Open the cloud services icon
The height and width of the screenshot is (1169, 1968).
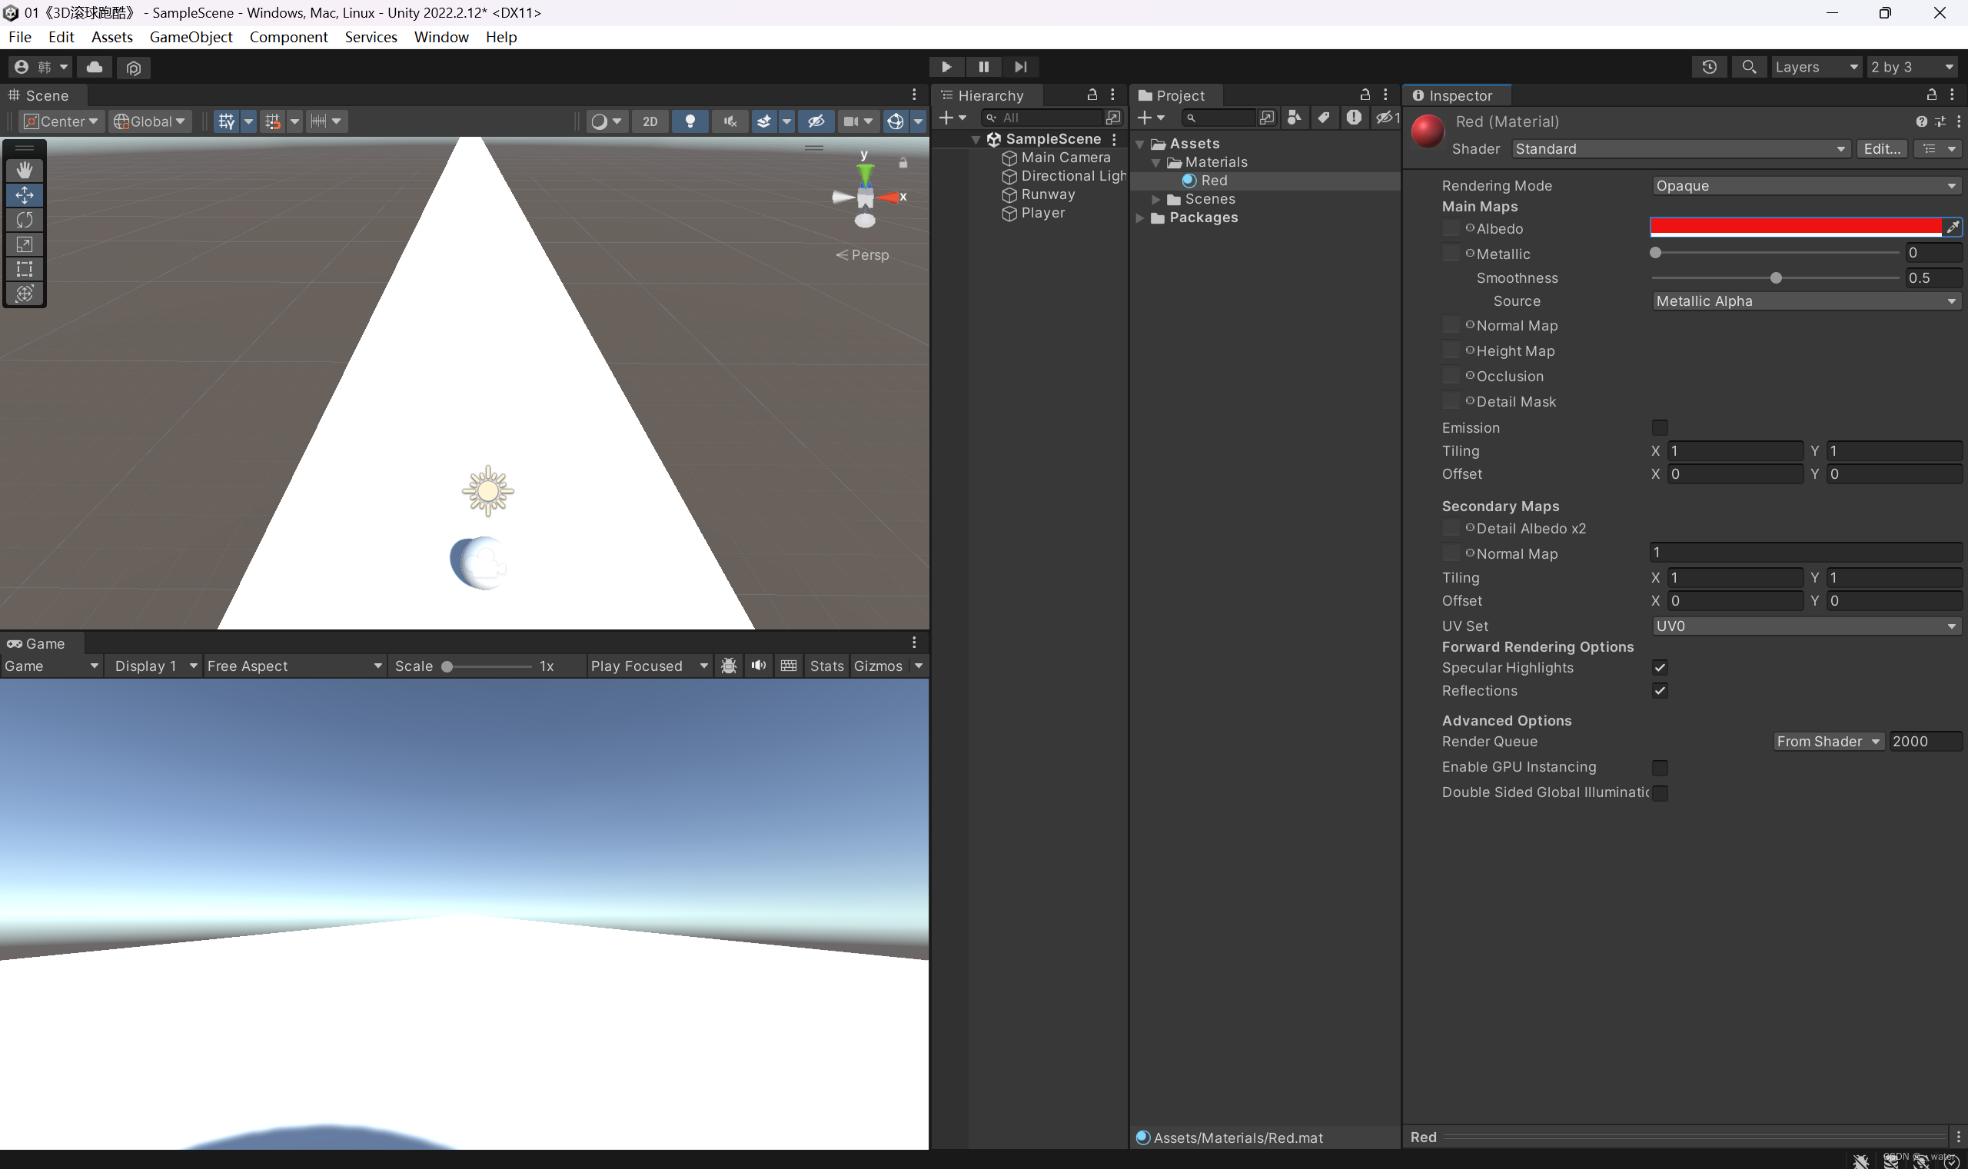(x=95, y=67)
